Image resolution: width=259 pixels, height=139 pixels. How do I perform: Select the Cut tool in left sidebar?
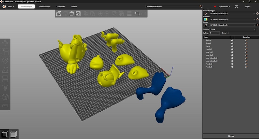5,79
